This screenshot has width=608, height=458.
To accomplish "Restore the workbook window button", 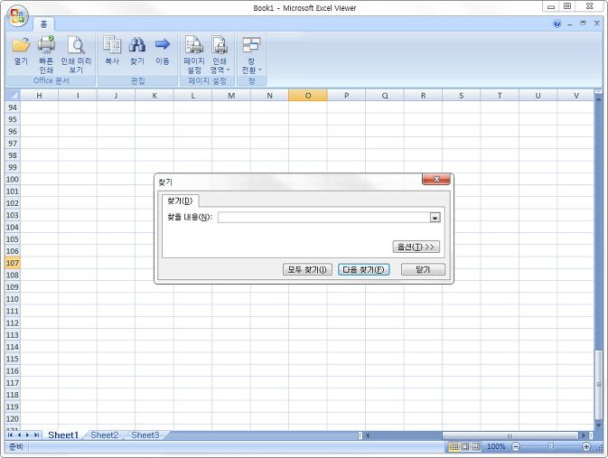I will 583,23.
